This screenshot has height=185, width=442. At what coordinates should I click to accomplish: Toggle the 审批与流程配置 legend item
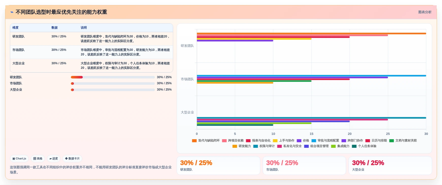pyautogui.click(x=325, y=141)
